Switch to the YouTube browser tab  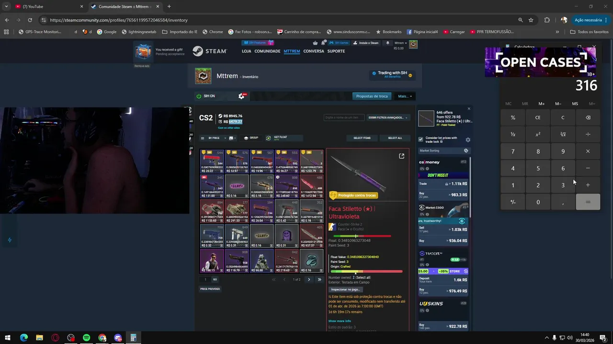[49, 7]
